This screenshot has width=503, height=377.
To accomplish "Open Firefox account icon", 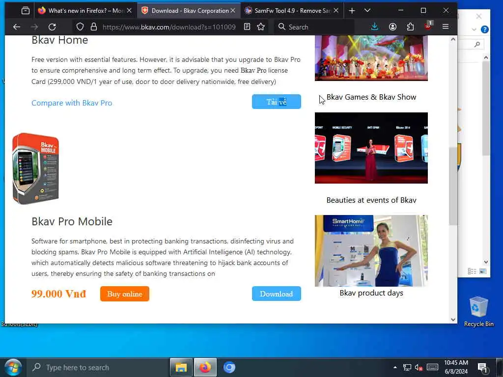I will point(392,27).
